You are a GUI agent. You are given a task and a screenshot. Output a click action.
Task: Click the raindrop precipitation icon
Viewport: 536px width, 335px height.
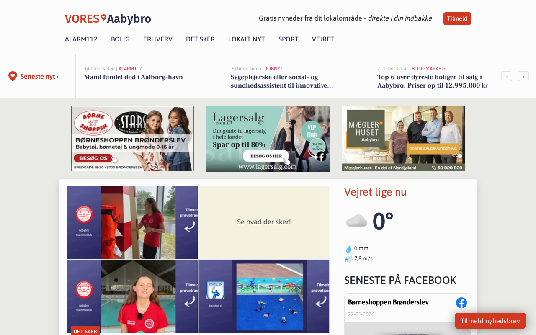[x=348, y=249]
